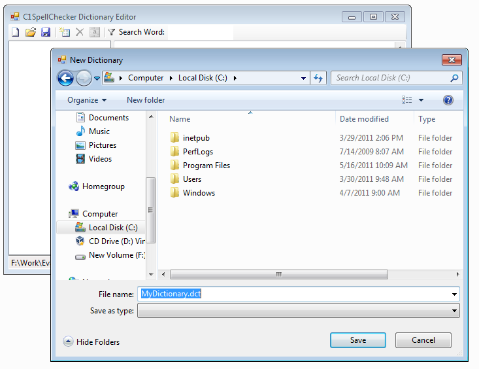This screenshot has height=369, width=479.
Task: Change view using the view icon
Action: [x=406, y=100]
